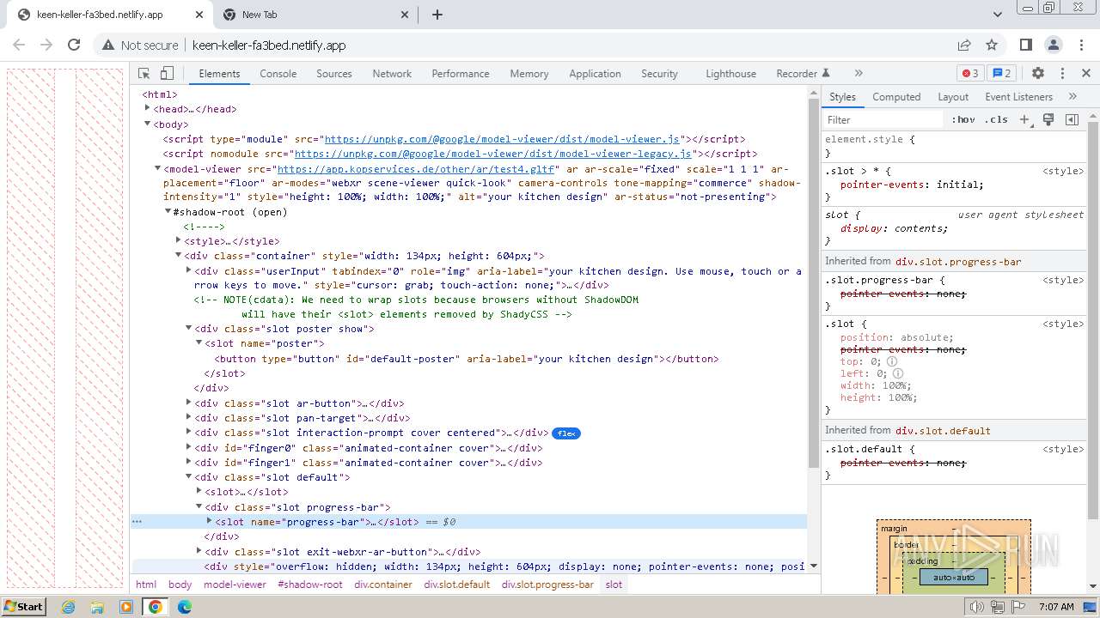
Task: Select model-viewer in the breadcrumb bar
Action: coord(235,585)
